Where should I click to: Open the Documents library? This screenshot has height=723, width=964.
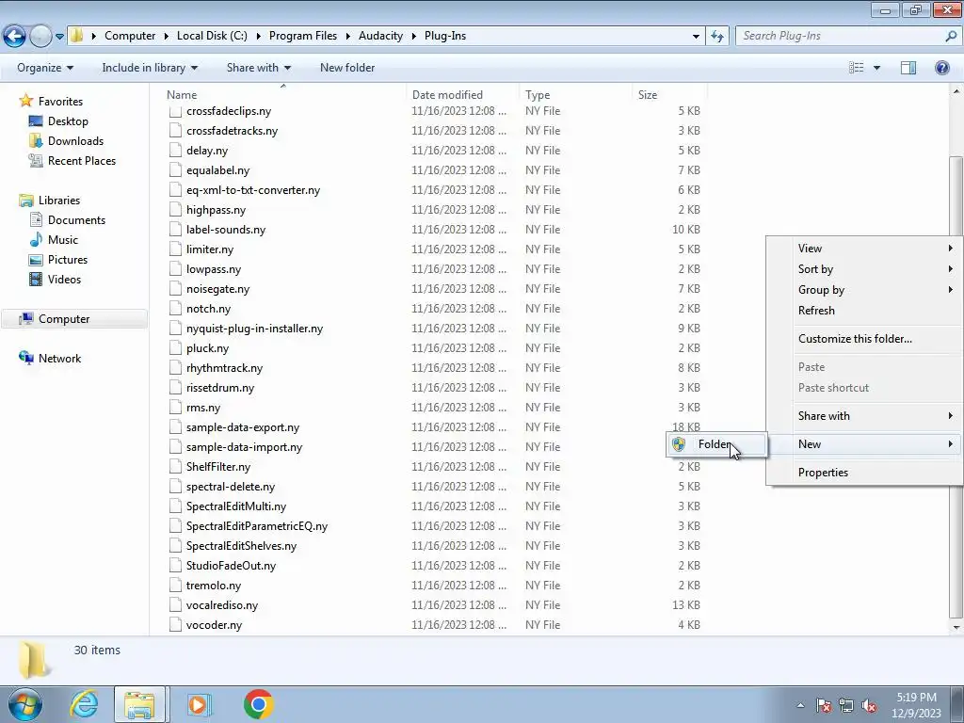click(76, 220)
